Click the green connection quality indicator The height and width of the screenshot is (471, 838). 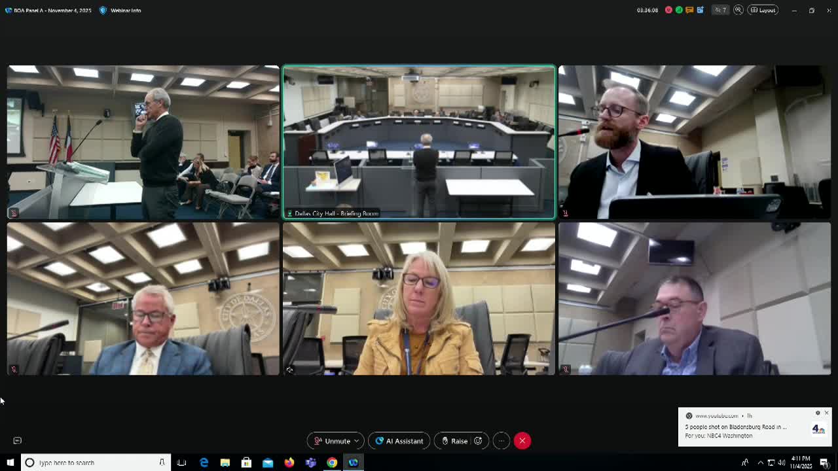pos(679,10)
